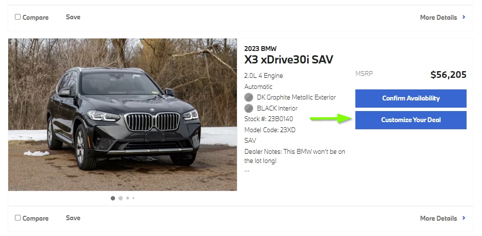
Task: Select the DK Graphite Metallic Exterior color swatch
Action: coord(248,97)
